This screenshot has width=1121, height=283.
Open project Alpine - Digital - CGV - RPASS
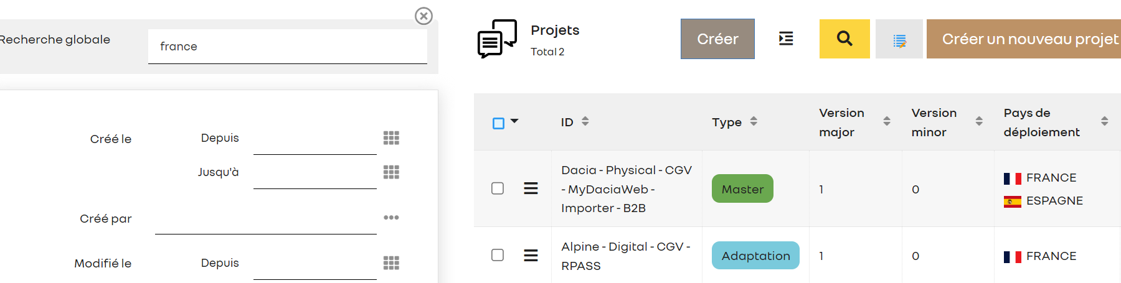pyautogui.click(x=625, y=256)
